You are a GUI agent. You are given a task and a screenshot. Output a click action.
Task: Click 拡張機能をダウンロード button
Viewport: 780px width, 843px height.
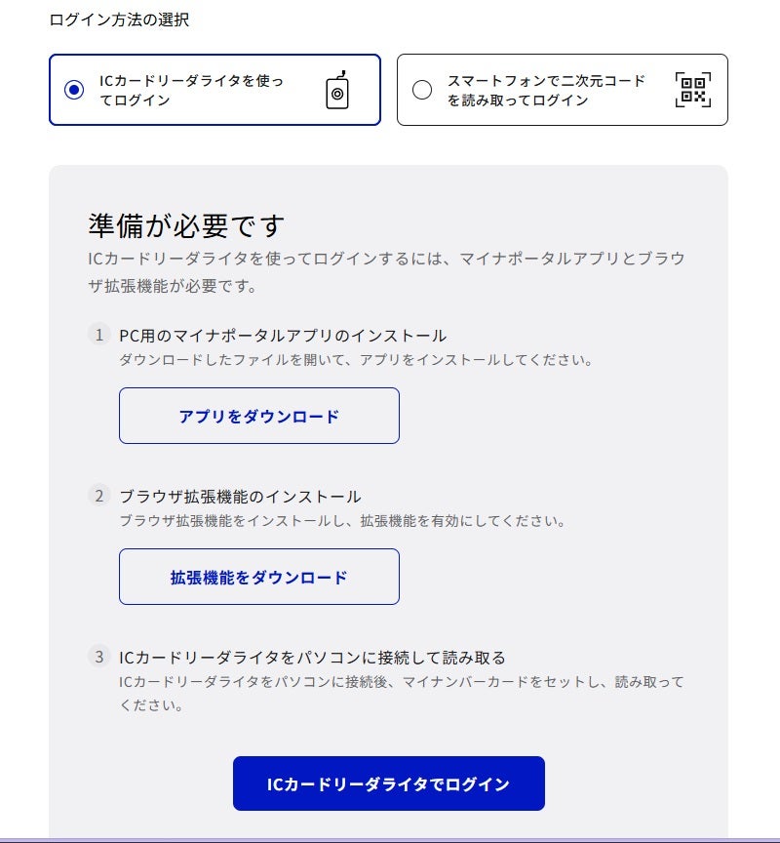[x=259, y=577]
